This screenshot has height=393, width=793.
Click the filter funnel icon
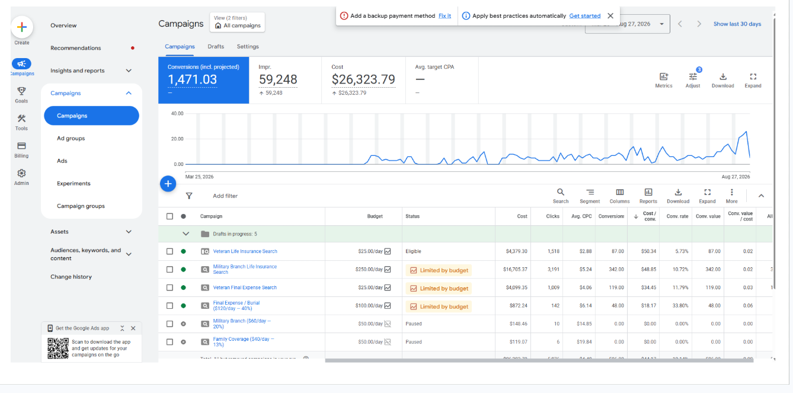(x=189, y=196)
